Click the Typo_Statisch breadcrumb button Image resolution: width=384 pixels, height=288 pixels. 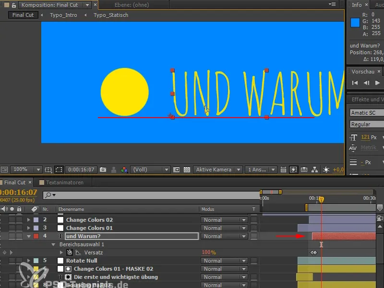[111, 15]
